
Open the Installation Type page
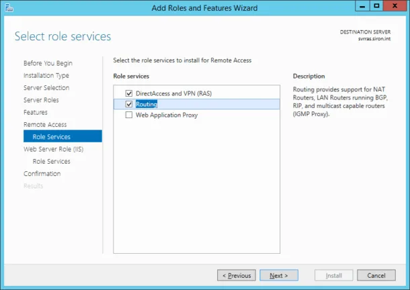point(46,75)
